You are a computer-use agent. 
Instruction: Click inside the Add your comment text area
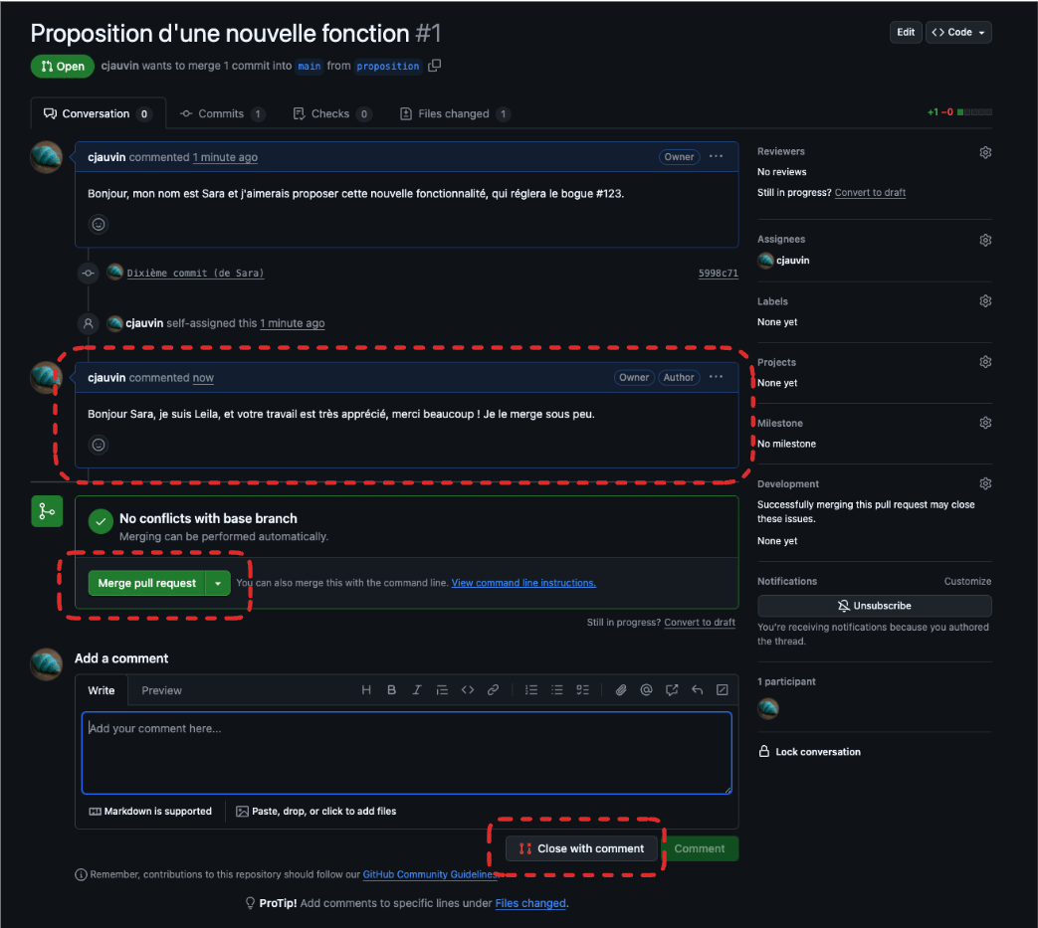[x=406, y=752]
